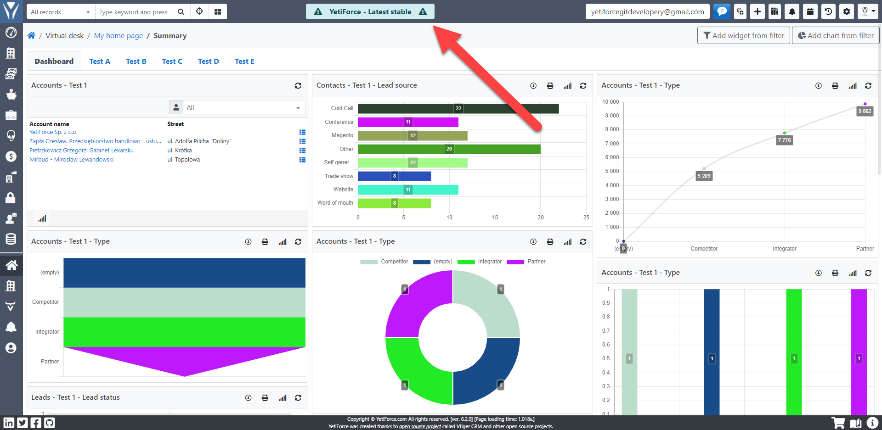Open padlock sidebar module
The height and width of the screenshot is (430, 882).
(x=11, y=198)
